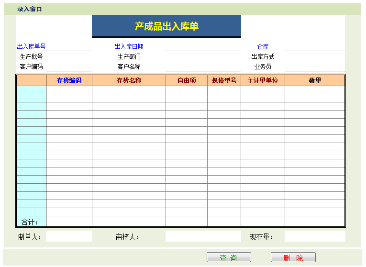Click the 合计 row cell under 数量

315,221
